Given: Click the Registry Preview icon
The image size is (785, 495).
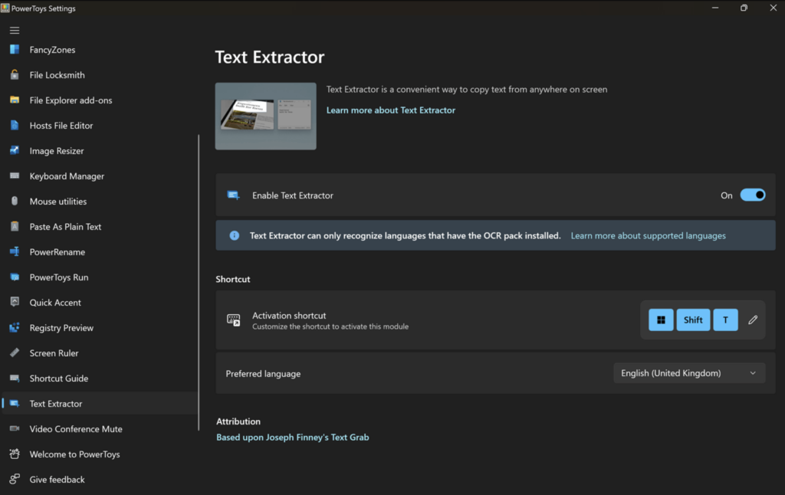Looking at the screenshot, I should (15, 327).
